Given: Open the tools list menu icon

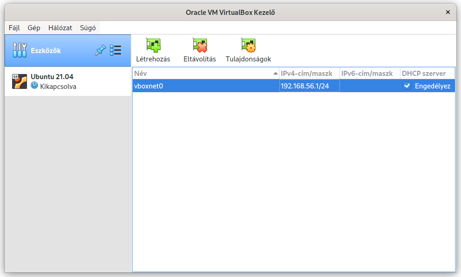Looking at the screenshot, I should tap(115, 50).
